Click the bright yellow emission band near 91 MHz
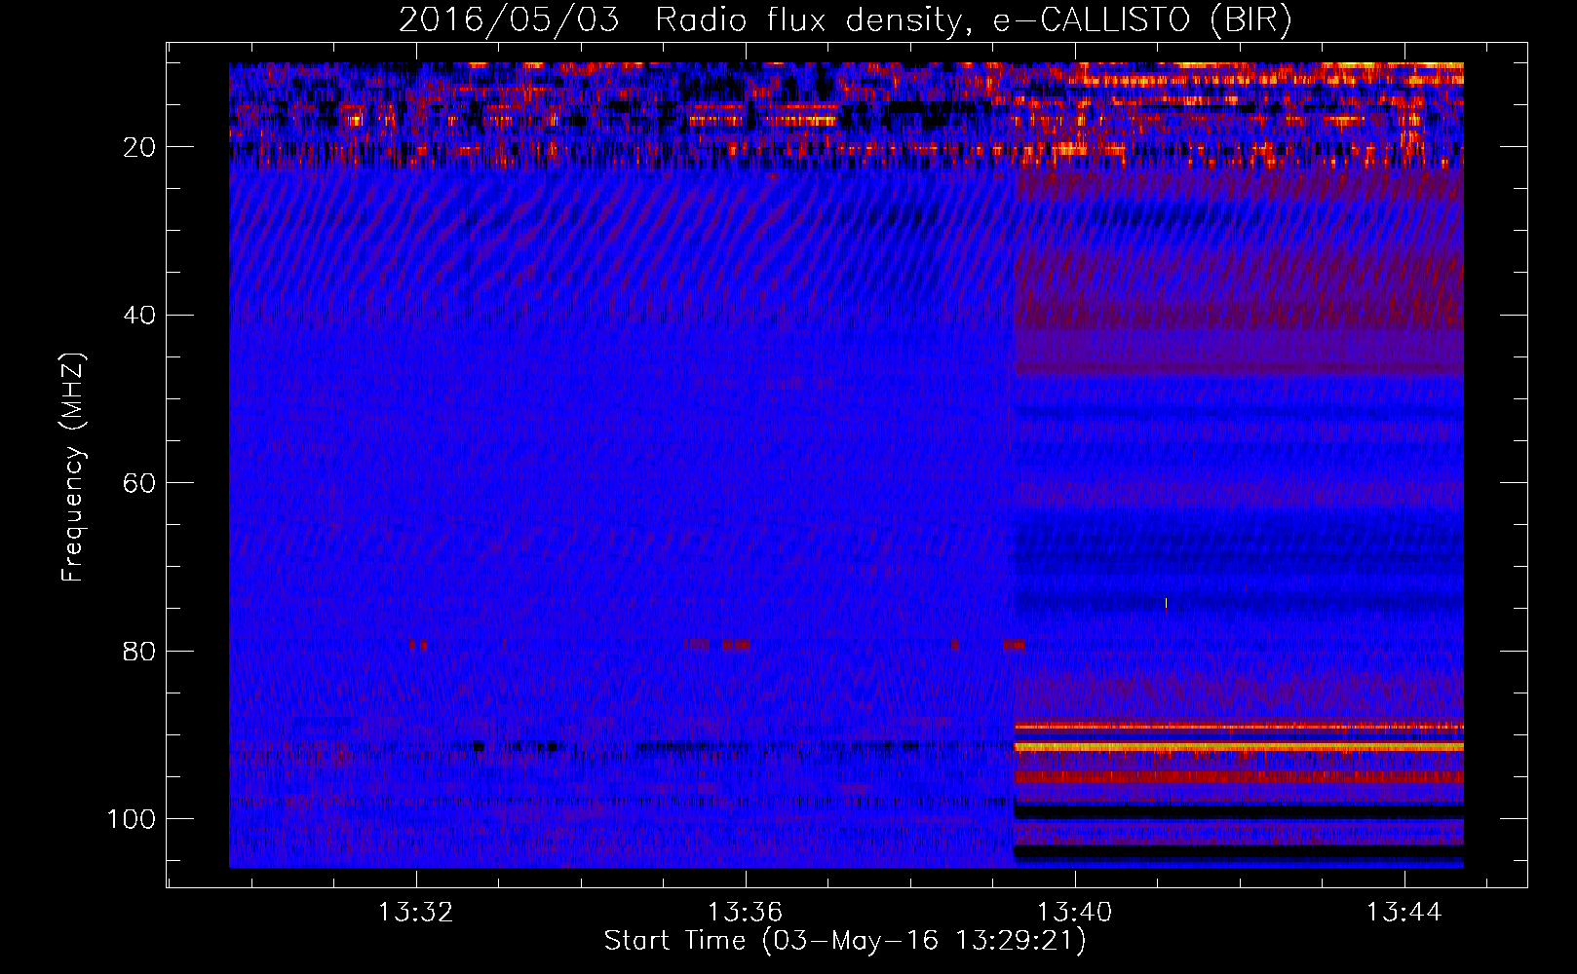This screenshot has width=1577, height=974. (x=1239, y=747)
